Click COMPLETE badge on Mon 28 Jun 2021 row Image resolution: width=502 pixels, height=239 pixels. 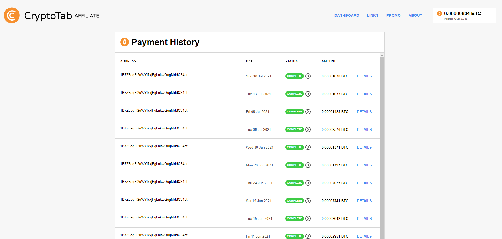[x=294, y=165]
